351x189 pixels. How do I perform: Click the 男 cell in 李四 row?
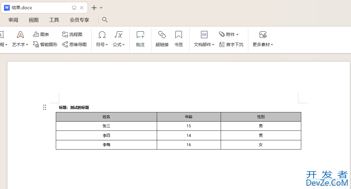click(x=261, y=135)
